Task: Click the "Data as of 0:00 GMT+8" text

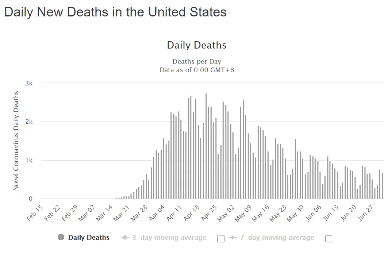Action: (x=197, y=70)
